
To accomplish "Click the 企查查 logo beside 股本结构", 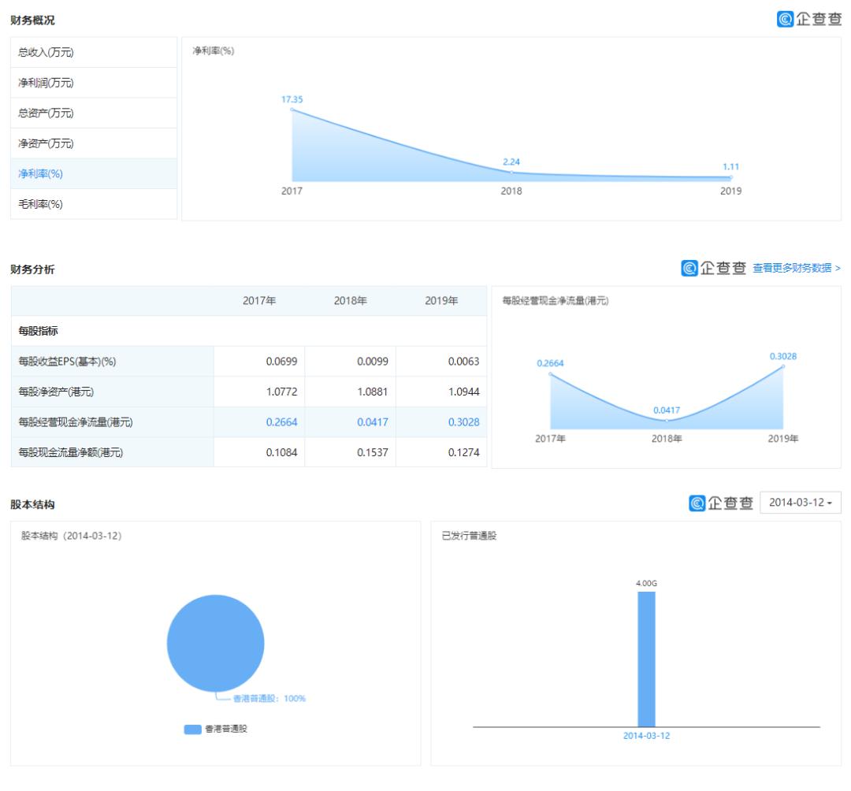I will [x=721, y=503].
